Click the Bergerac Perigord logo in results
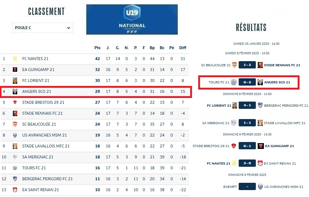309x197 pixels. (x=260, y=106)
